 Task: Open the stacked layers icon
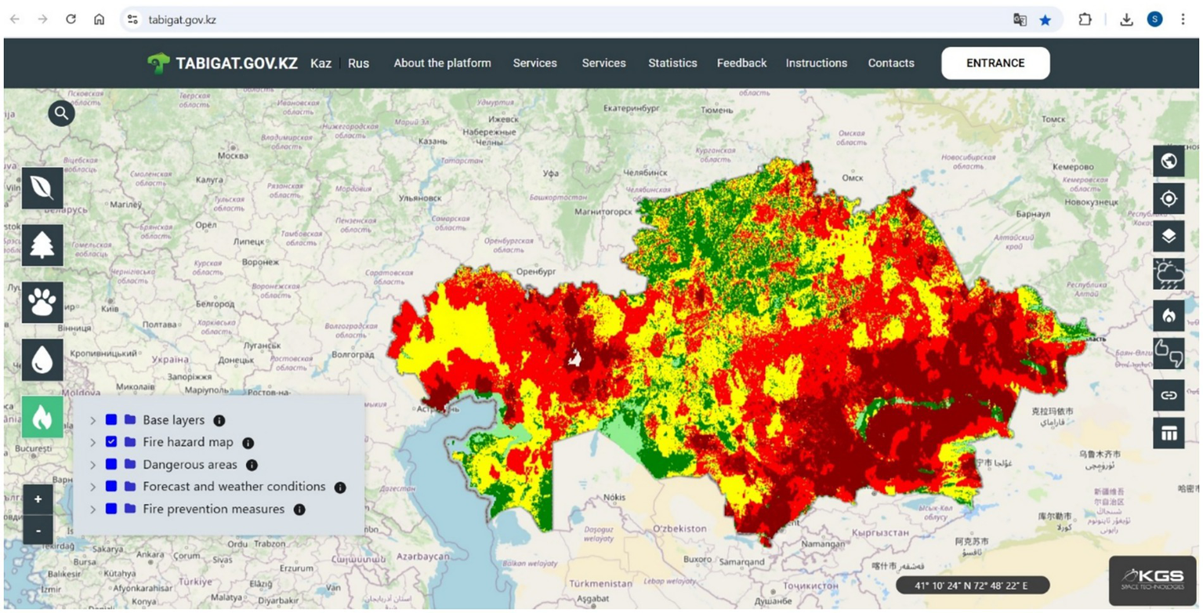click(1169, 236)
